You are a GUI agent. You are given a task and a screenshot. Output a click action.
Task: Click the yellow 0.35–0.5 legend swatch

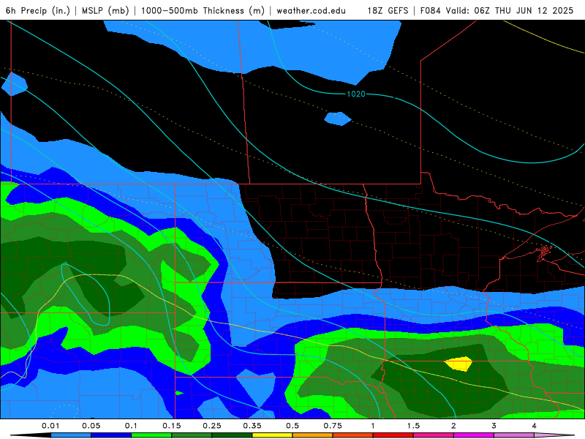(272, 435)
